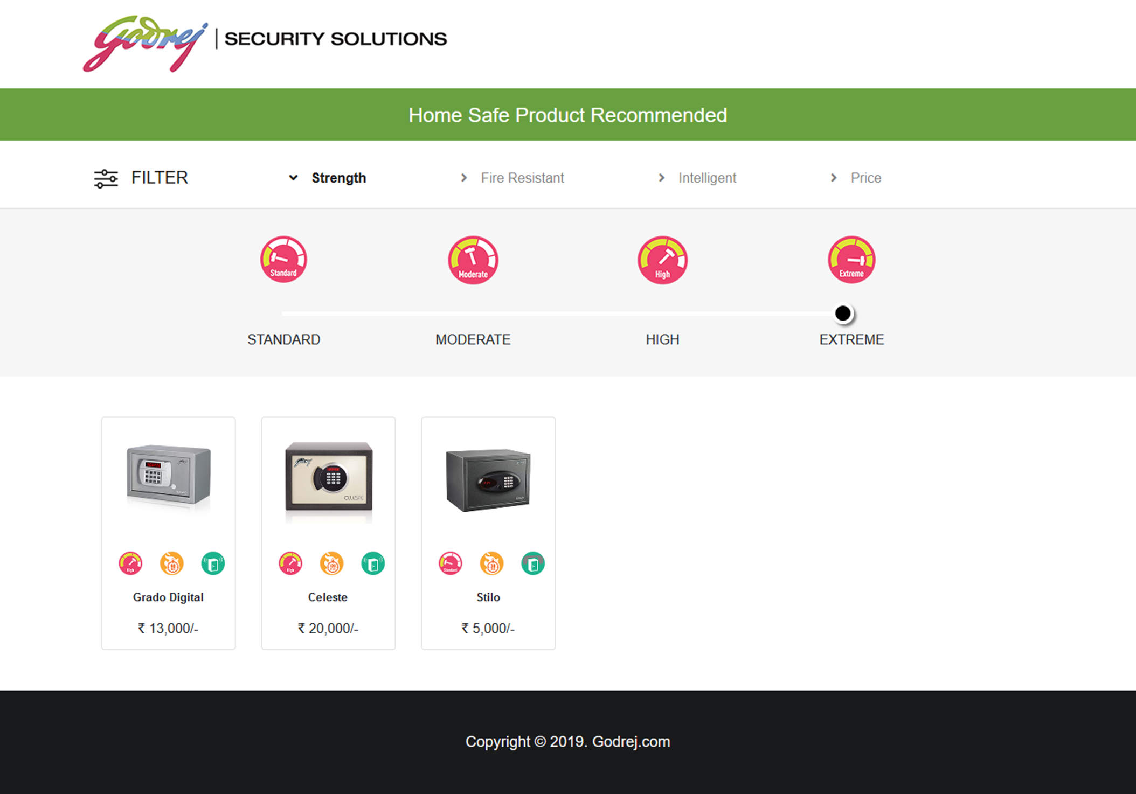Click Grado Digital's orange fire resistance badge
Screen dimensions: 1136x794
point(172,563)
